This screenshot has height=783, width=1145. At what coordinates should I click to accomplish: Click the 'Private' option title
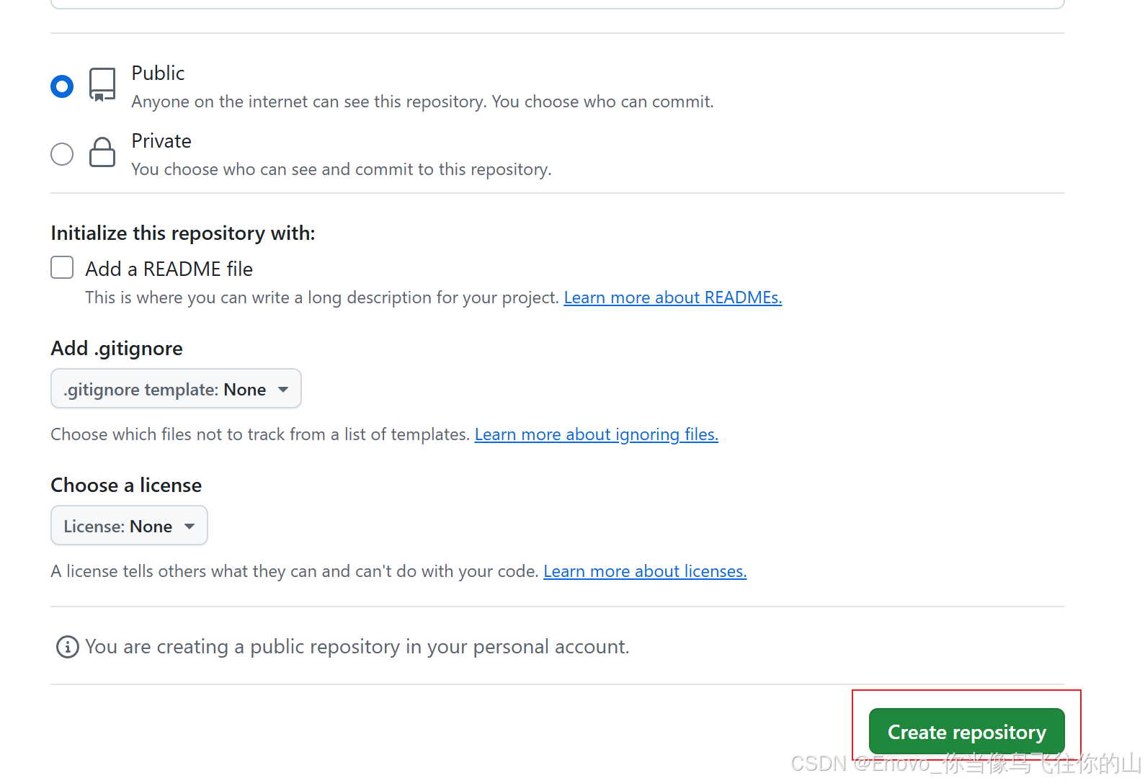click(x=161, y=140)
